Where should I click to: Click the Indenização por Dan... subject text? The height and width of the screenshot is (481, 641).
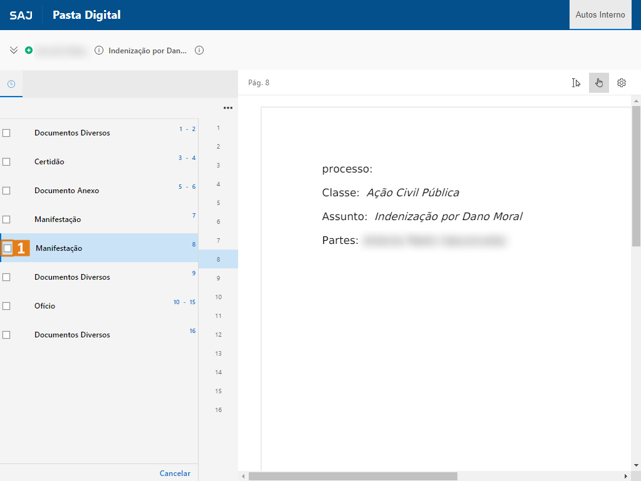pos(148,51)
